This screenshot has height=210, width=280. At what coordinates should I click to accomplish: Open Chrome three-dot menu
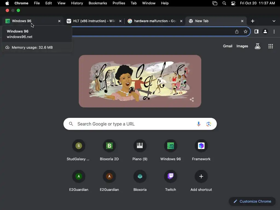coord(274,32)
